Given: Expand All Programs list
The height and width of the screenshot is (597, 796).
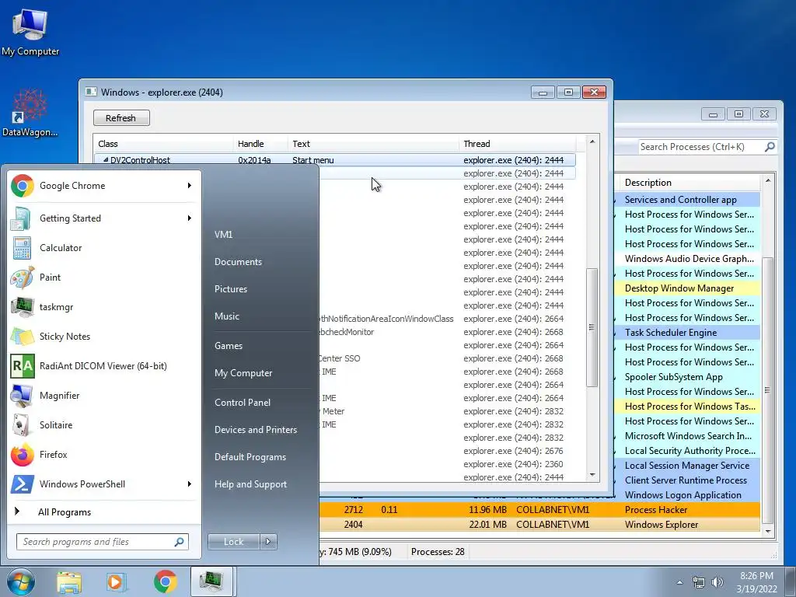Looking at the screenshot, I should 103,512.
